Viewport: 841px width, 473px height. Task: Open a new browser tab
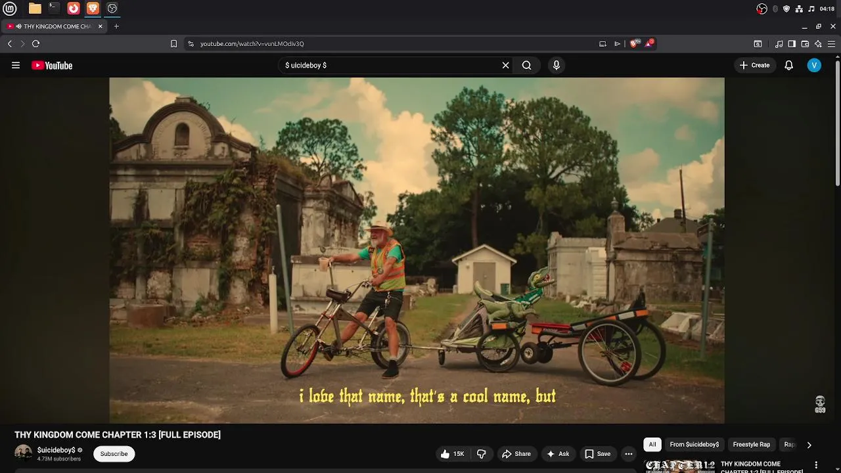[116, 26]
